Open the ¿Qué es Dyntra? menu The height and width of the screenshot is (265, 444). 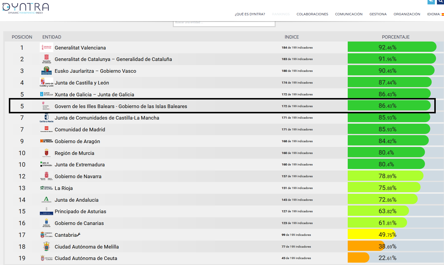coord(250,14)
